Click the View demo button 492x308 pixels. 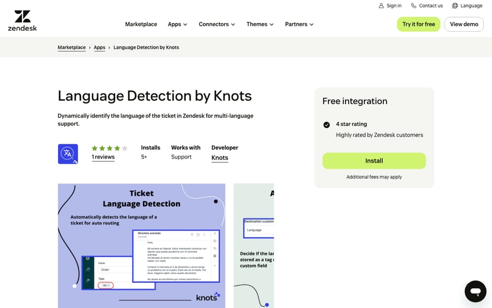pos(464,24)
